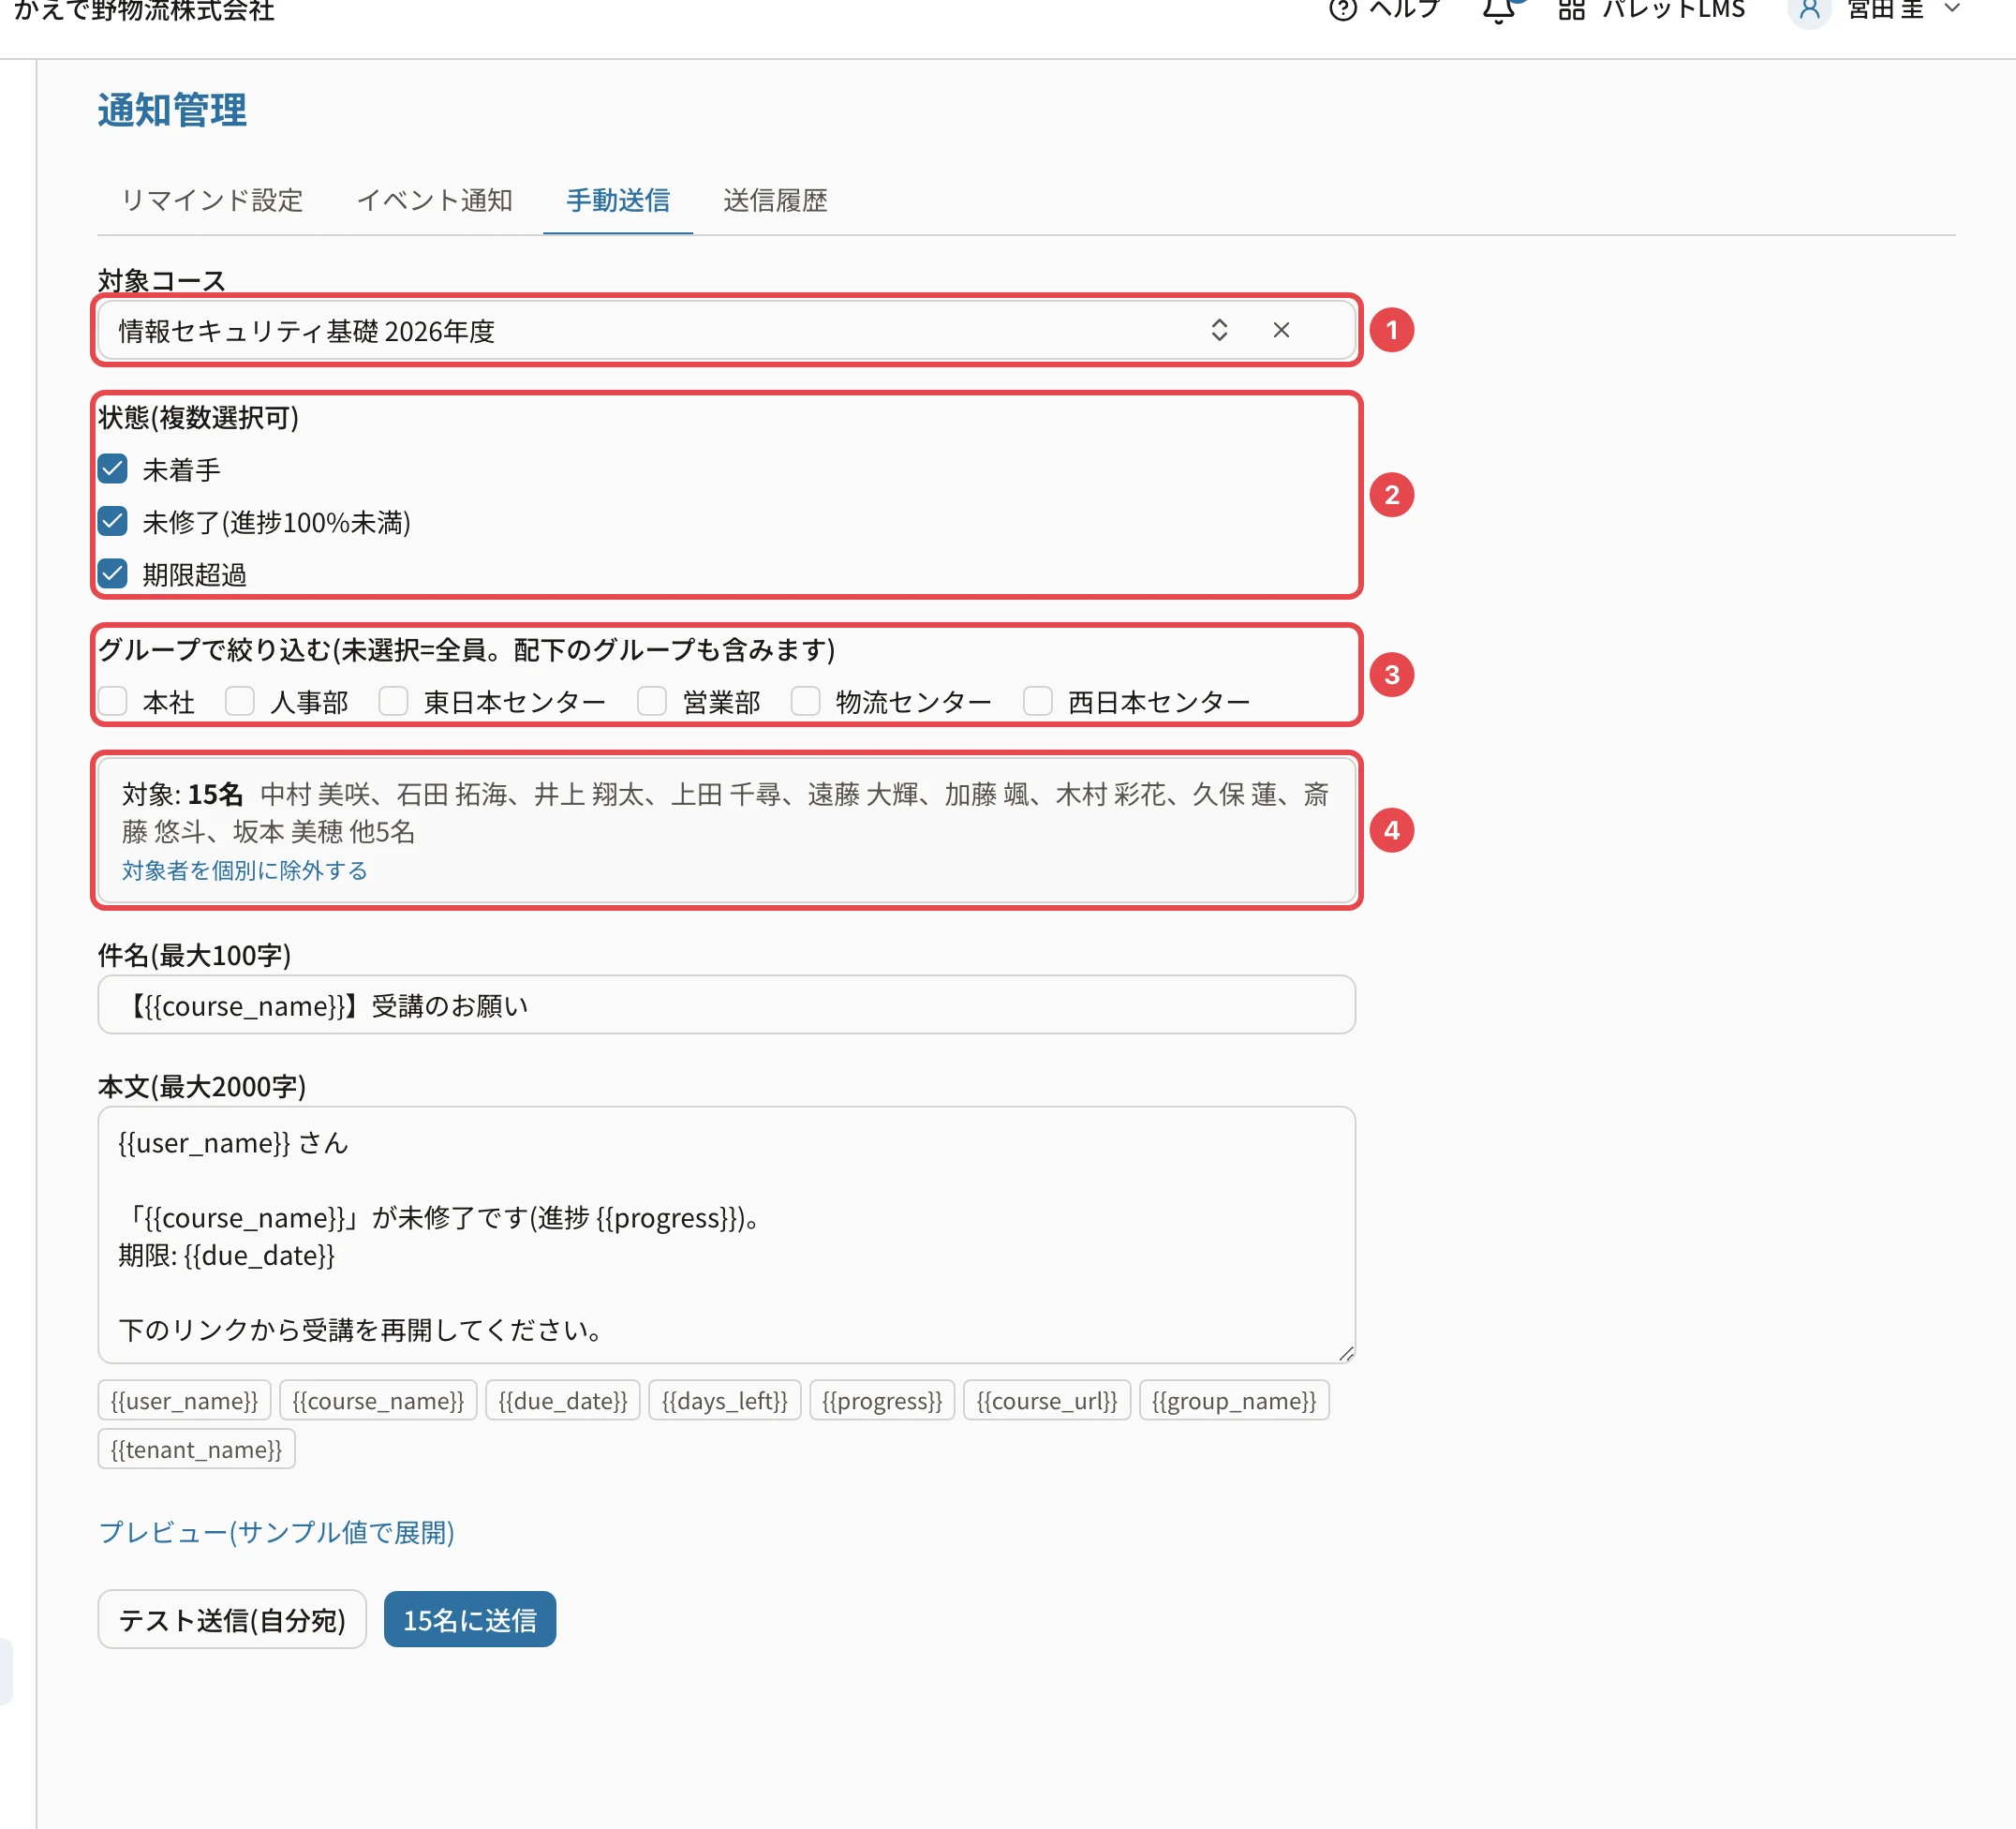
Task: Click テスト送信(自分宛) button
Action: coord(232,1619)
